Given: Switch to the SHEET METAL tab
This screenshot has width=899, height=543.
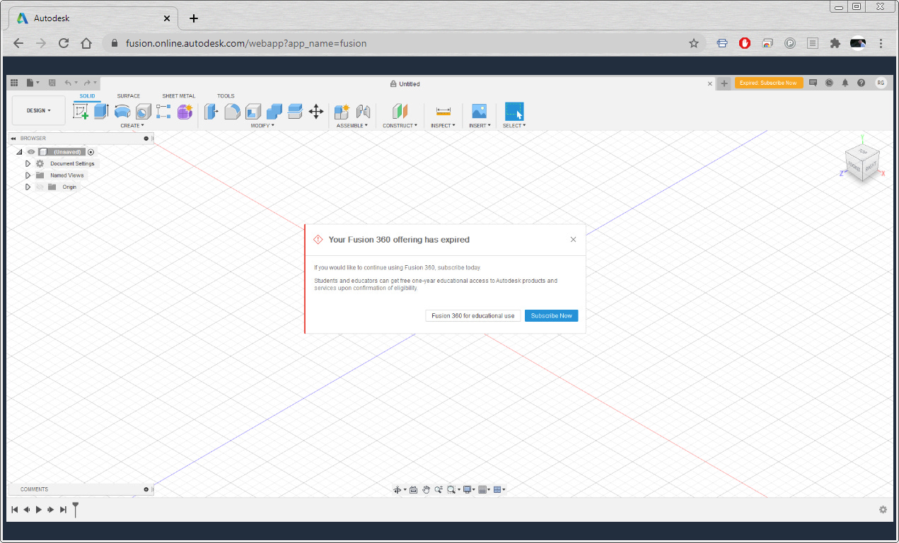Looking at the screenshot, I should point(179,96).
